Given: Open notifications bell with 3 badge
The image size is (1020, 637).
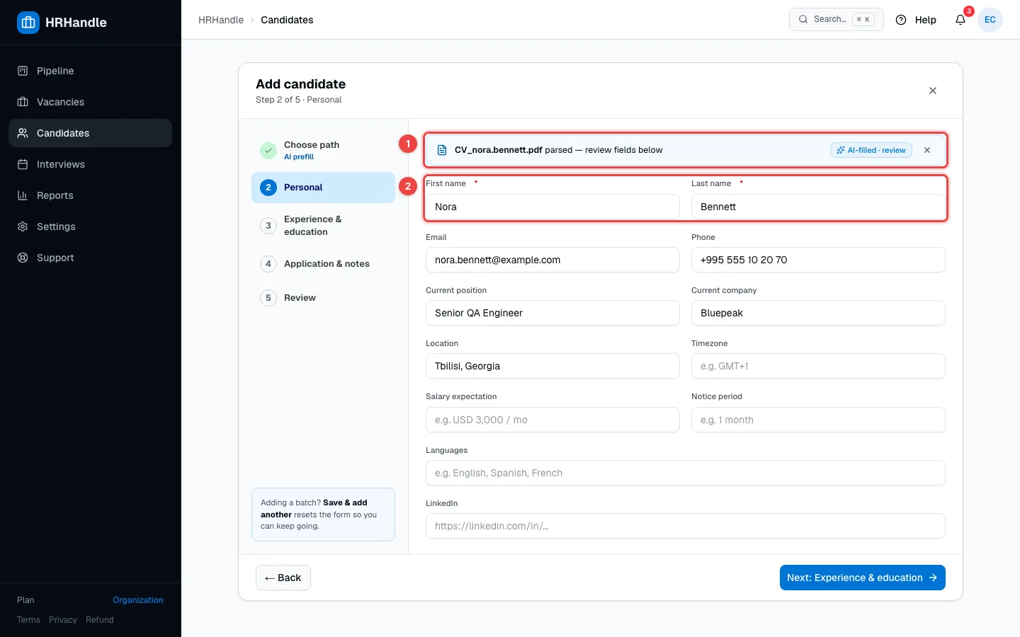Looking at the screenshot, I should point(960,20).
